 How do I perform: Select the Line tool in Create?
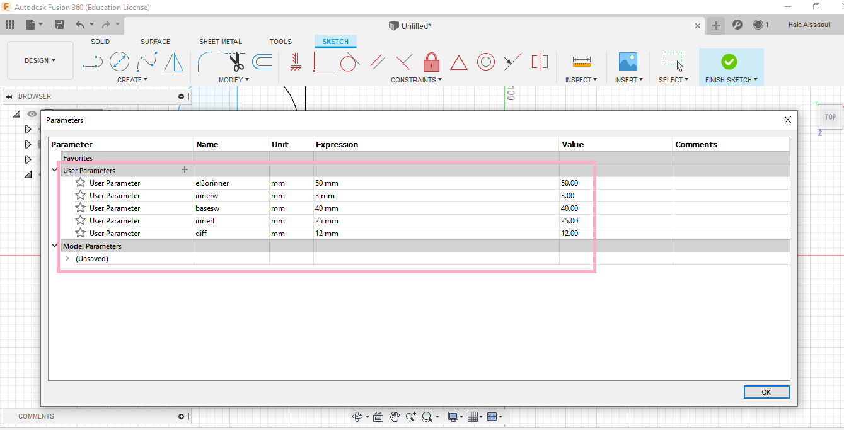(x=93, y=62)
